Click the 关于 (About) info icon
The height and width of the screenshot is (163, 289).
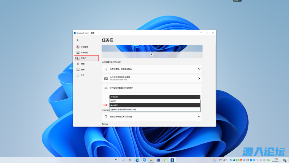[x=78, y=75]
